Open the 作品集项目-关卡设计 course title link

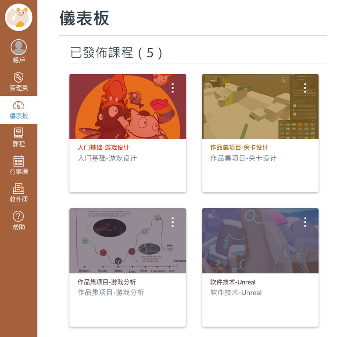pos(239,148)
